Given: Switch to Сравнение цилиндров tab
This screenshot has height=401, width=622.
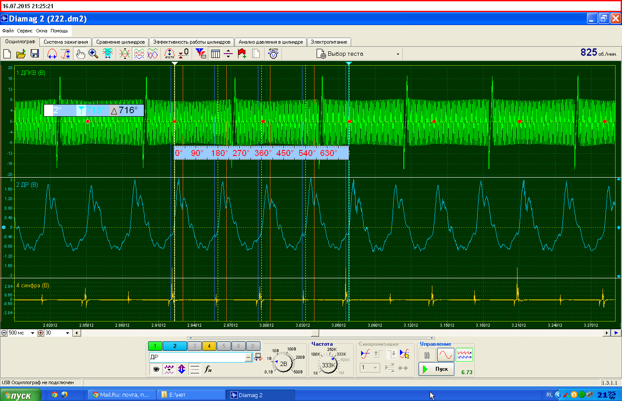Looking at the screenshot, I should point(121,42).
